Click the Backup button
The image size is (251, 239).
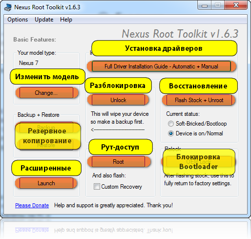(x=46, y=127)
